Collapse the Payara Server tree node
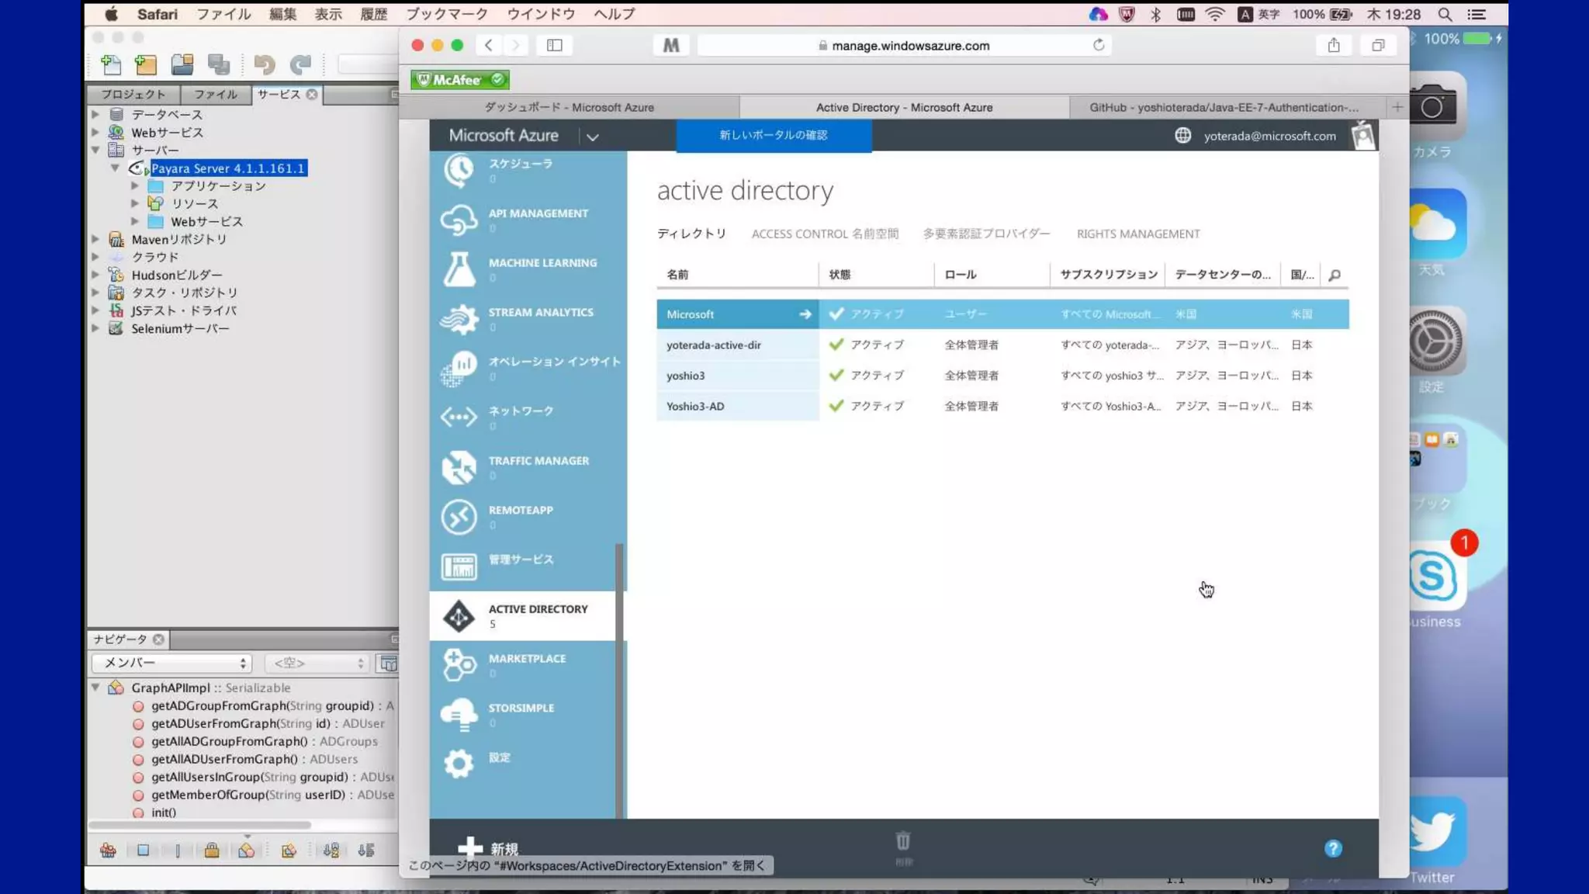 click(x=116, y=168)
